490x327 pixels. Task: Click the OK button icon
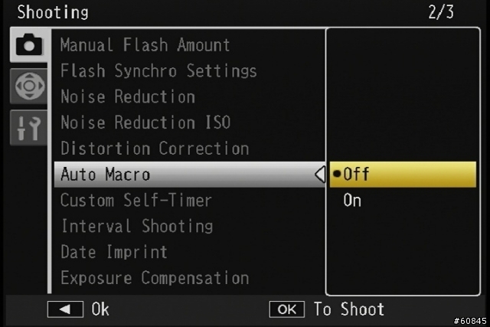pyautogui.click(x=286, y=309)
